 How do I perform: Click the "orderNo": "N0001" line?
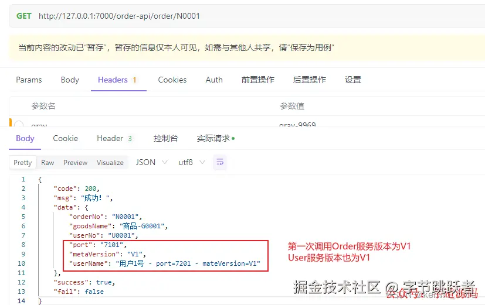pos(106,217)
